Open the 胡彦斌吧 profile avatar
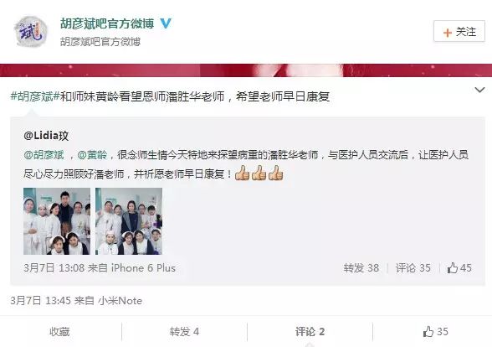This screenshot has height=347, width=492. pyautogui.click(x=31, y=32)
